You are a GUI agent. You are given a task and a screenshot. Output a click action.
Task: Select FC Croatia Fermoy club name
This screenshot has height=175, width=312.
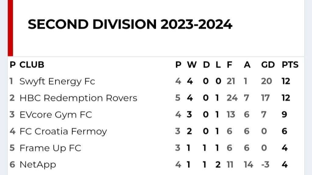(63, 132)
